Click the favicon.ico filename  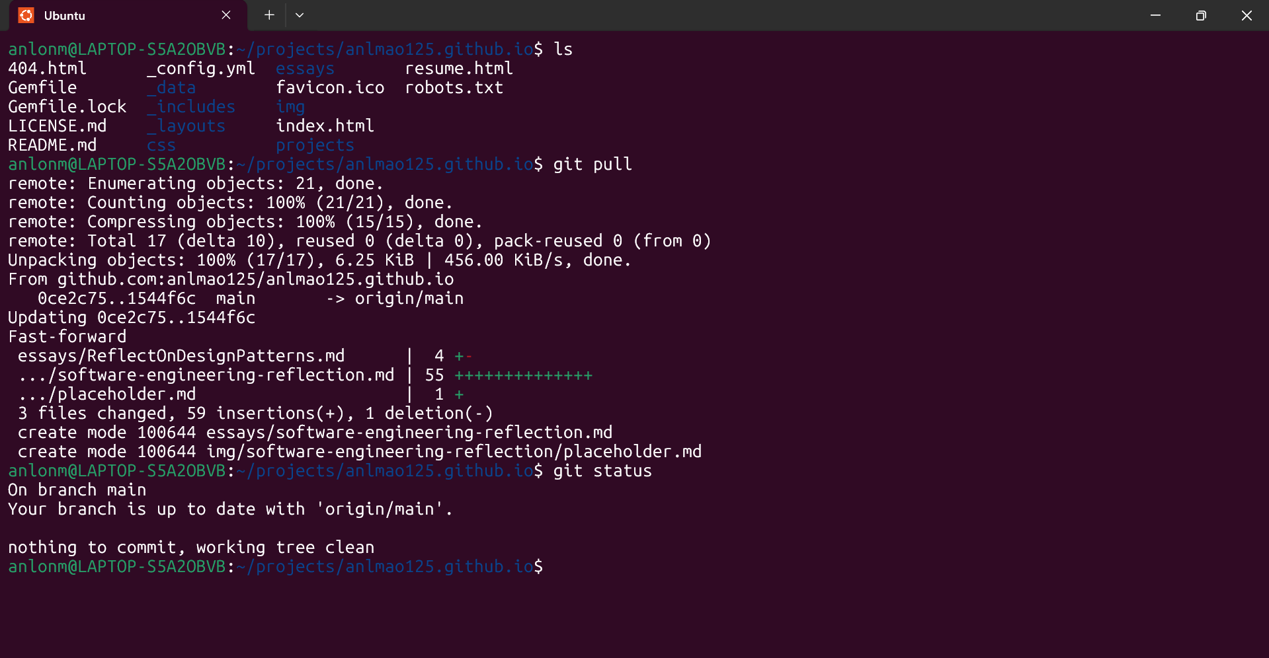point(330,88)
